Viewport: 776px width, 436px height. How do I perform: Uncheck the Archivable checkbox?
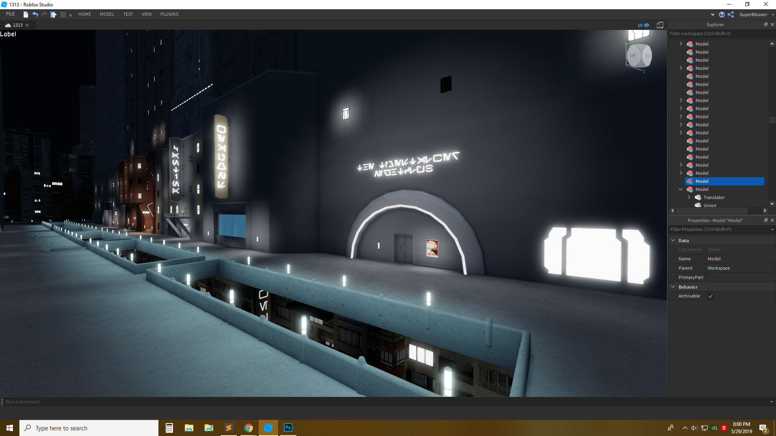point(711,296)
